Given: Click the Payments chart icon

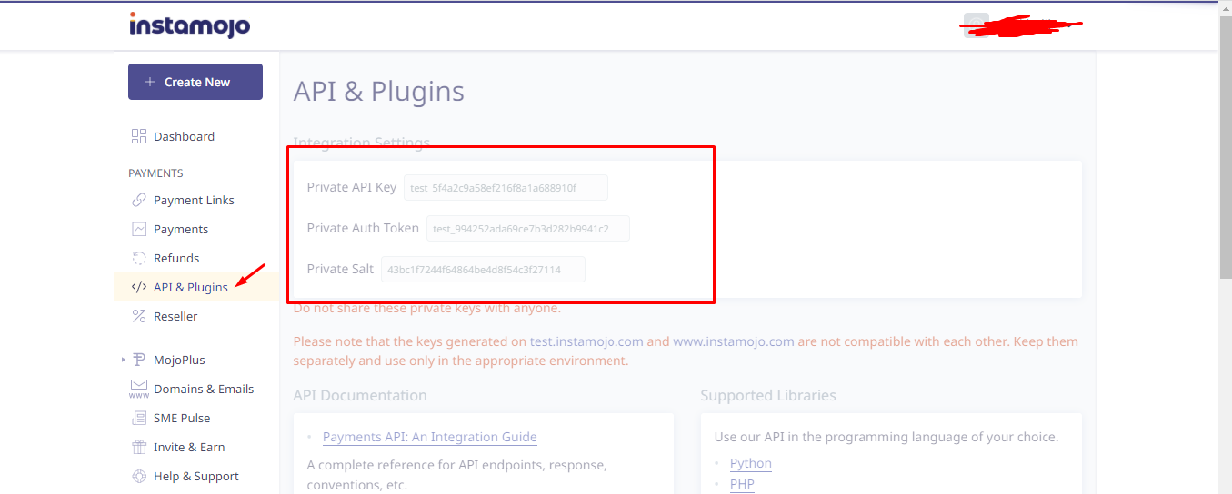Looking at the screenshot, I should coord(139,229).
